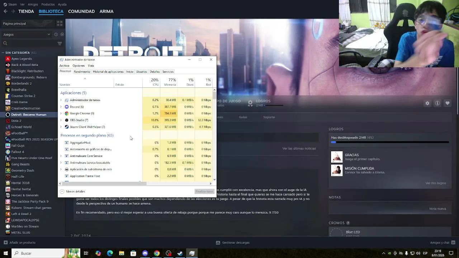Click the OBS Studio icon in Task Manager
Viewport: 459px width, 258px height.
click(67, 120)
